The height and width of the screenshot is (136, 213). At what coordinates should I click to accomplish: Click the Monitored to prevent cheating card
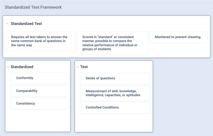[x=178, y=37]
